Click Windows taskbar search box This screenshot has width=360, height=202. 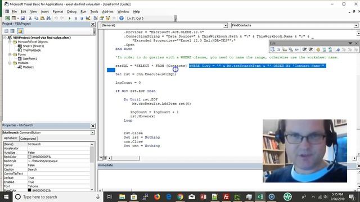tap(57, 197)
